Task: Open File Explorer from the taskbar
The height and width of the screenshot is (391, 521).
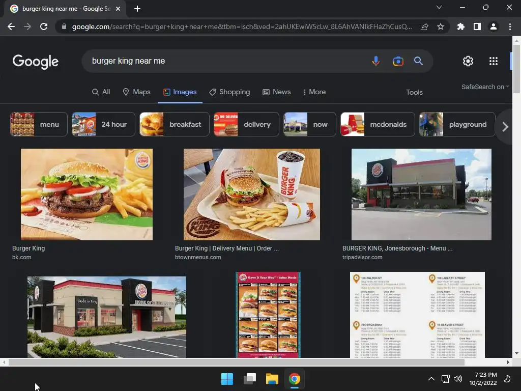Action: (x=272, y=379)
